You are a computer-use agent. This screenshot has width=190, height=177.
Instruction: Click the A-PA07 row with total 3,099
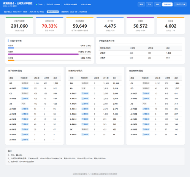(x=95, y=94)
